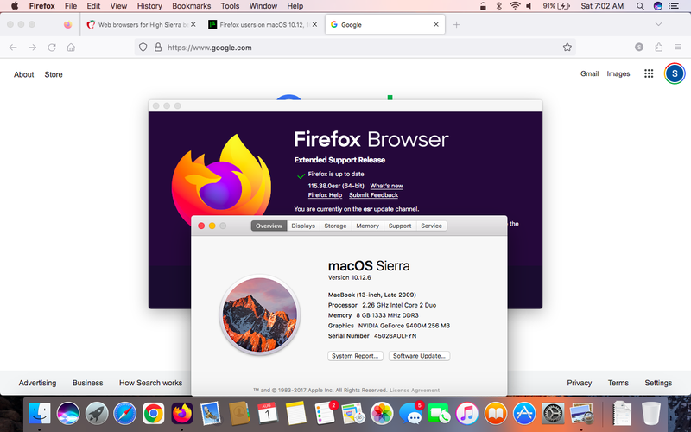Click the Software Update button

419,356
